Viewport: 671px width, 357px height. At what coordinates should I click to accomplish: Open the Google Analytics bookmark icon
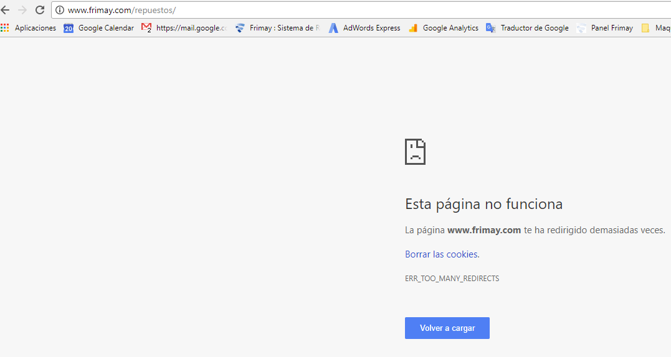(x=413, y=28)
